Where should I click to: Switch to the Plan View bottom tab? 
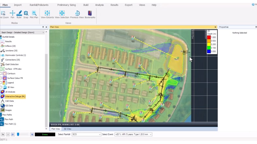56,129
